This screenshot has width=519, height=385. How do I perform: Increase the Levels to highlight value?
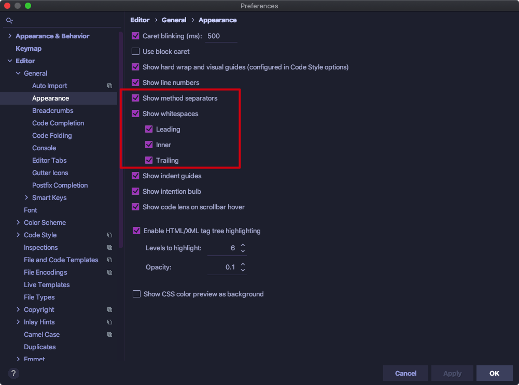click(x=243, y=245)
